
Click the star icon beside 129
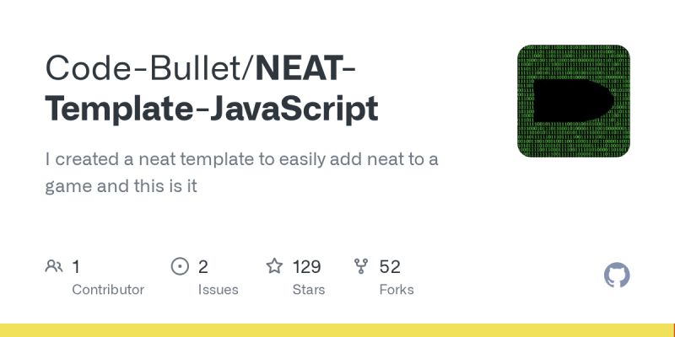coord(274,266)
